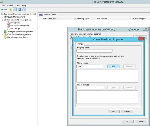
Task: Click the File group name input field
Action: coord(94,51)
